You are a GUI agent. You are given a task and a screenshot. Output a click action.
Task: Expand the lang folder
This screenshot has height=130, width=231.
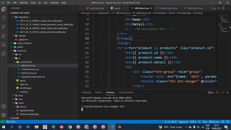pyautogui.click(x=13, y=95)
